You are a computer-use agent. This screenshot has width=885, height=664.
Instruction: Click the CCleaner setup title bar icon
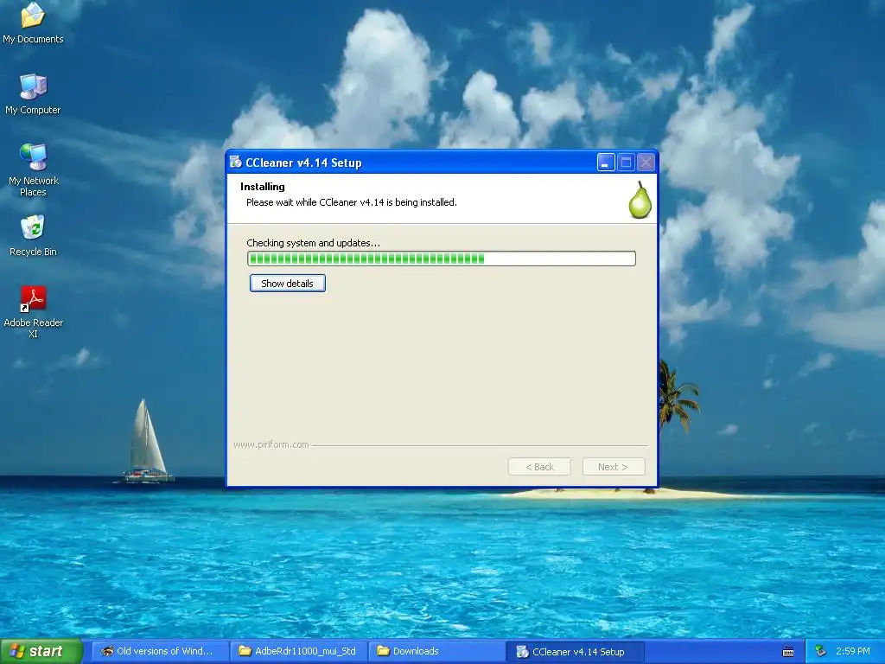coord(235,162)
